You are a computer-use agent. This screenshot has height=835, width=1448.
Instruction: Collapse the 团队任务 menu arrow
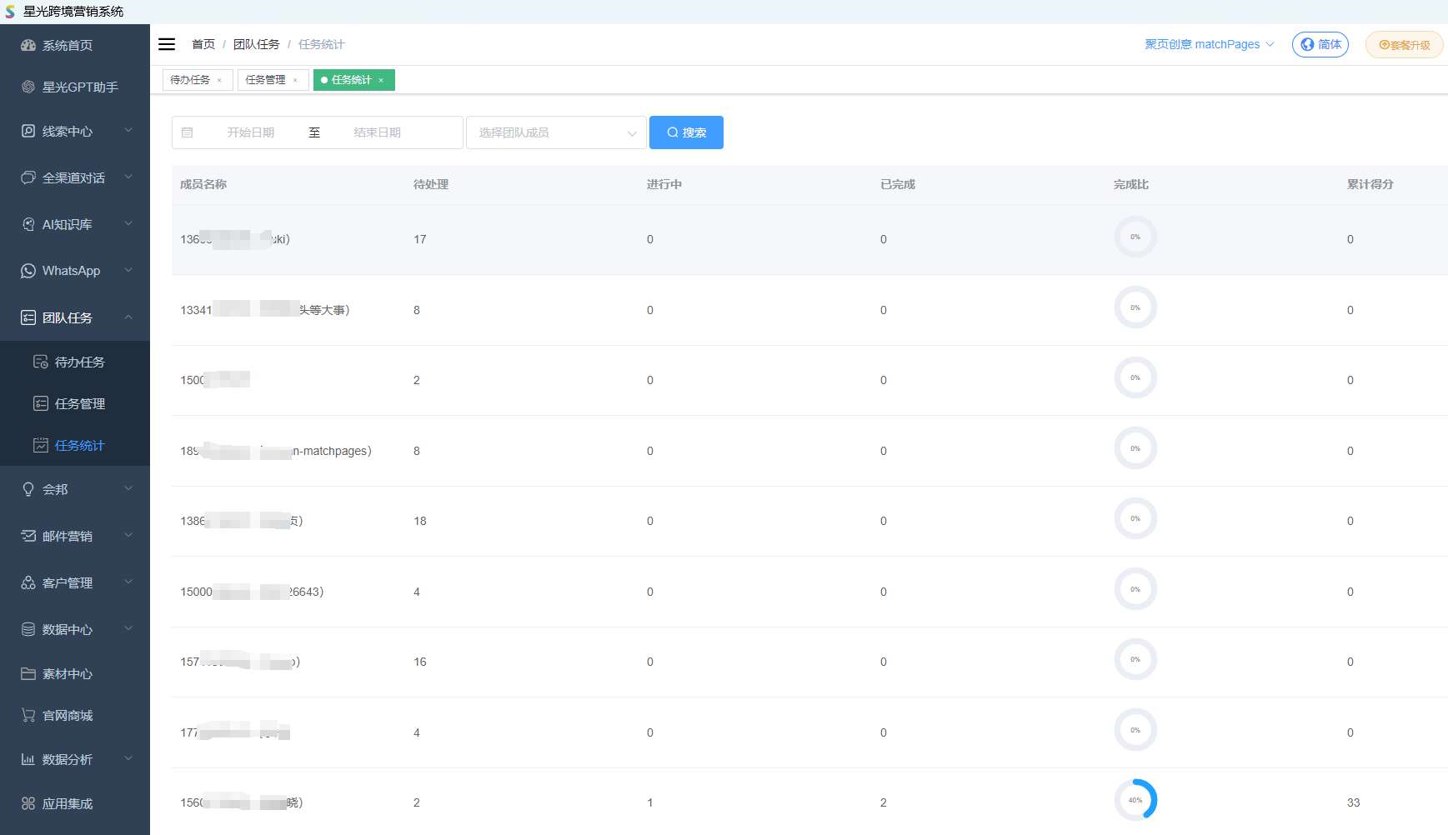[128, 317]
